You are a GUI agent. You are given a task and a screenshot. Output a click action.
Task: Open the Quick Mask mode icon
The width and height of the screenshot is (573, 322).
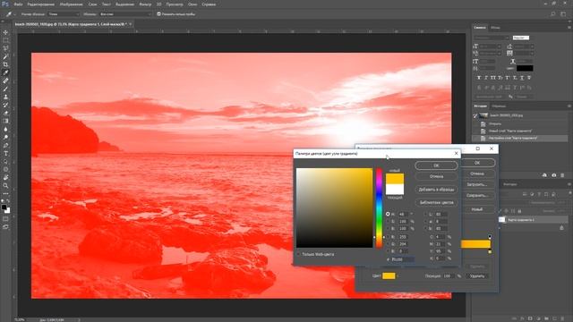tap(5, 219)
